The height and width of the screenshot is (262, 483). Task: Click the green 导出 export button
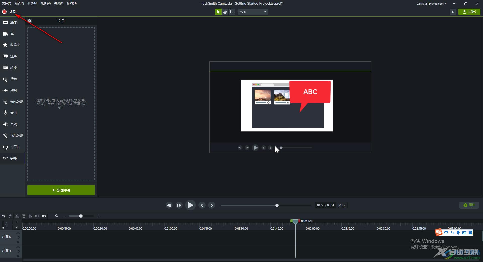469,12
